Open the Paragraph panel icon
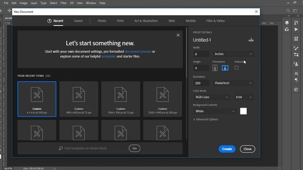303x170 pixels. (x=296, y=80)
